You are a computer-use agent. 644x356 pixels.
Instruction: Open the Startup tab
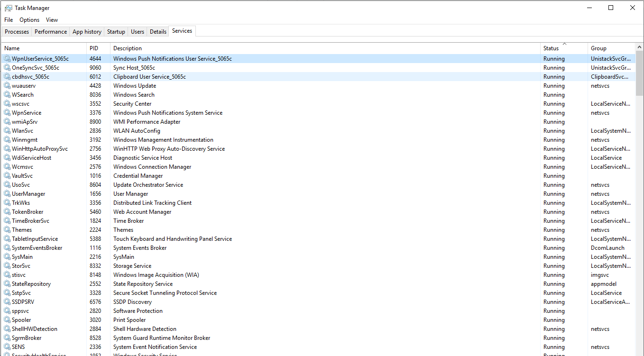pyautogui.click(x=116, y=32)
